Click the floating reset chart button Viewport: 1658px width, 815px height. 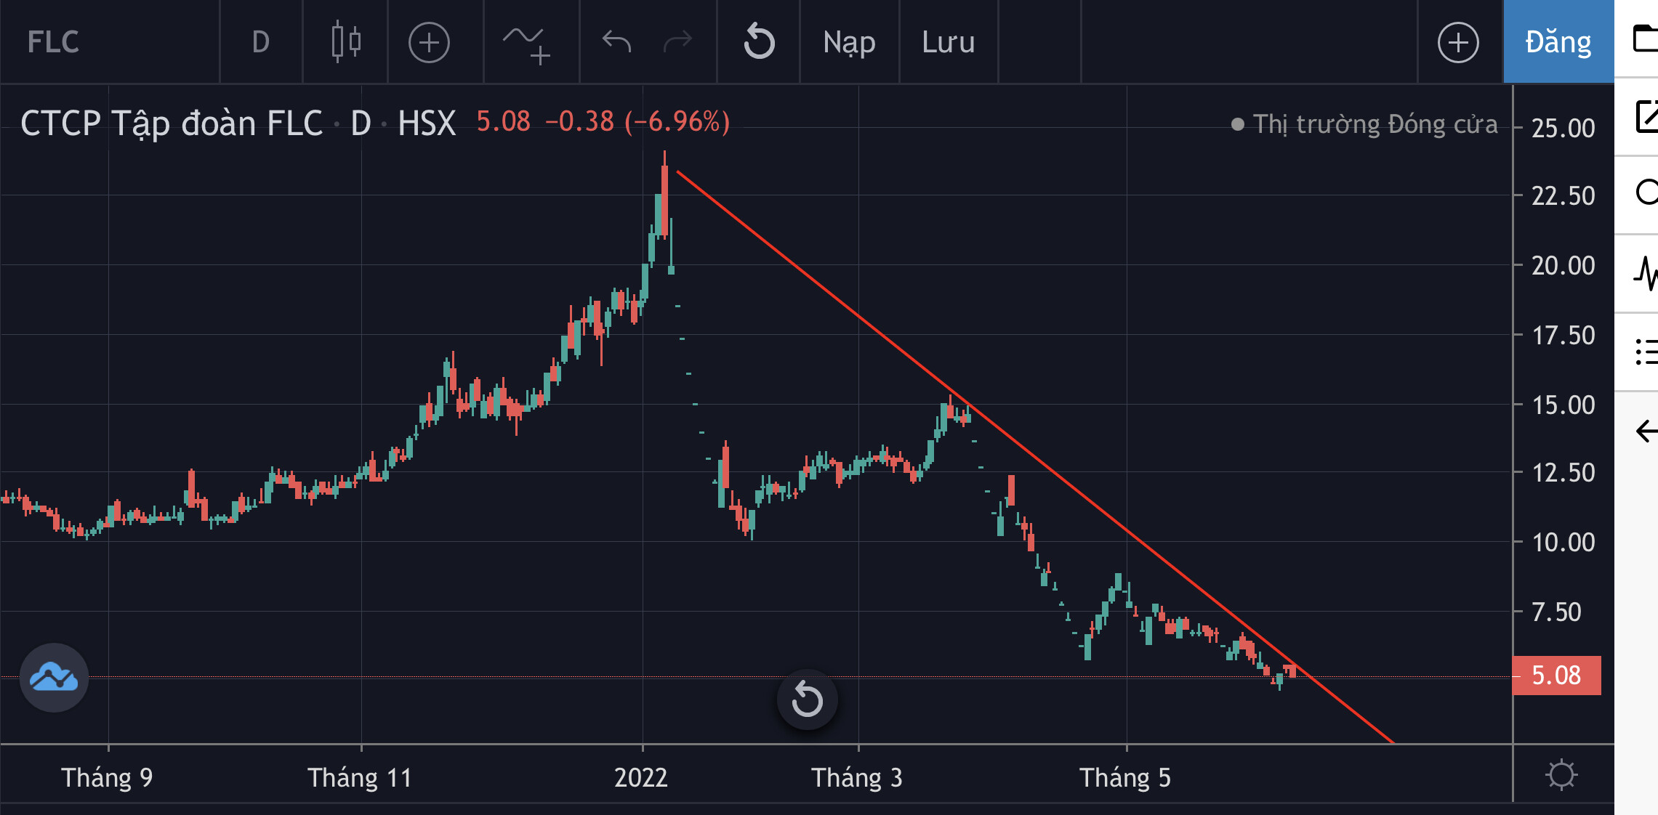click(807, 700)
